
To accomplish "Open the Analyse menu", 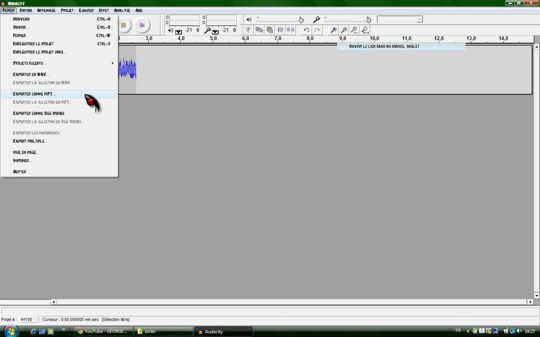I will point(122,11).
